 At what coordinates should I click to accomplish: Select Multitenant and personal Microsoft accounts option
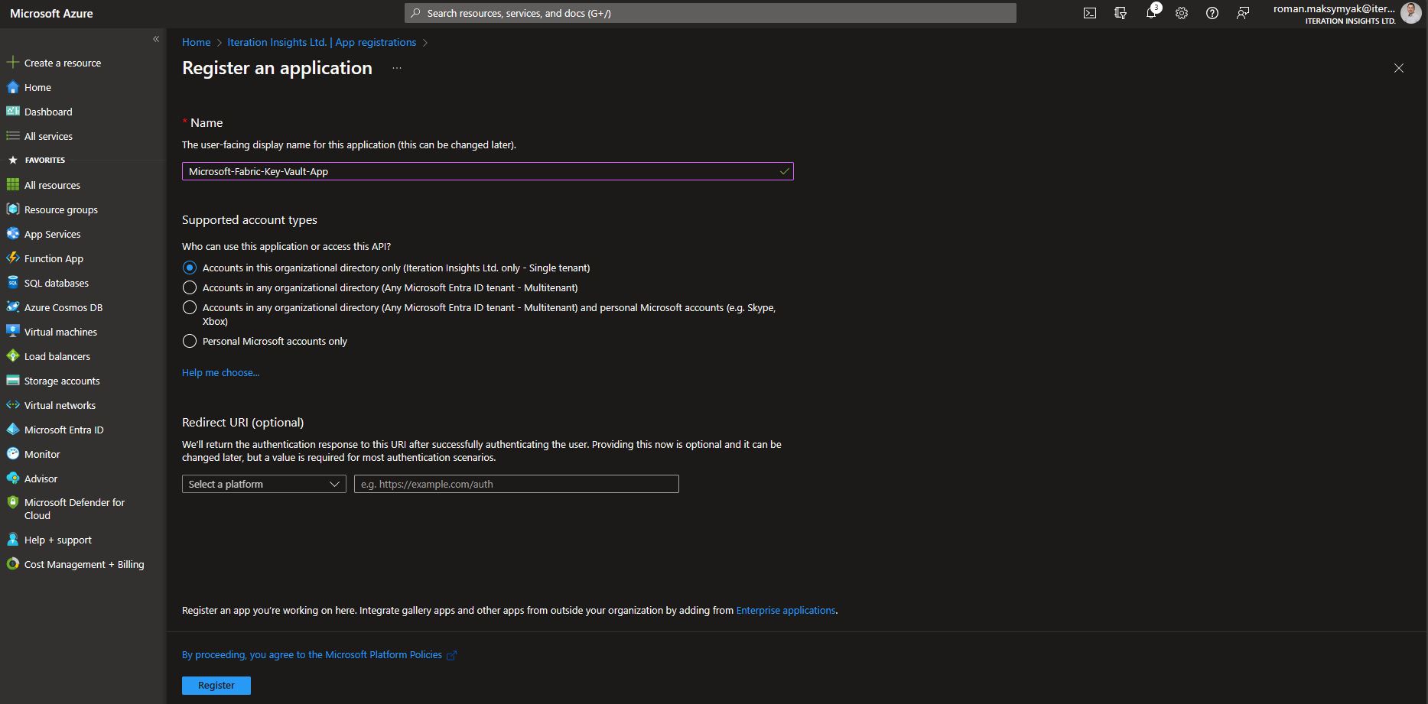[190, 308]
